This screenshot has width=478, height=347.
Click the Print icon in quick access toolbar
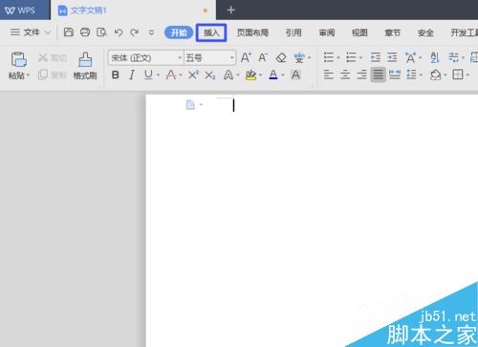(85, 33)
